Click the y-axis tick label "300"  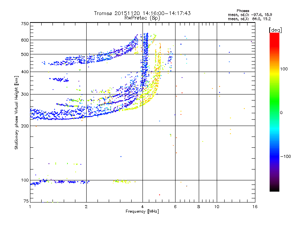[25, 94]
